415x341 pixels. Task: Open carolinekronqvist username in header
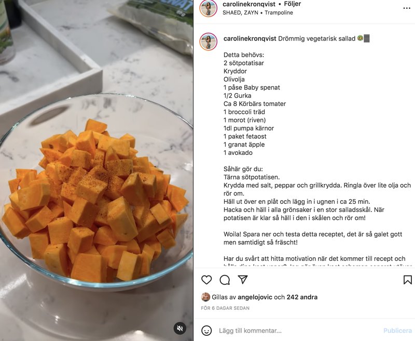point(249,4)
